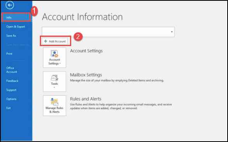Open Options in the sidebar

(11, 99)
